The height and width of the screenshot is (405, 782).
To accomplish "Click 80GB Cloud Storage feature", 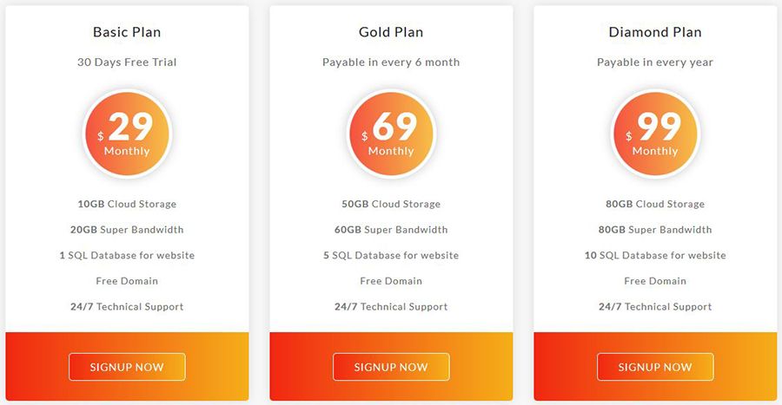I will (655, 205).
